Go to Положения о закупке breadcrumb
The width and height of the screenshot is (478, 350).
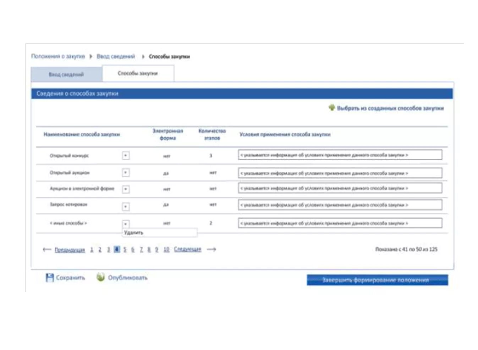(58, 56)
